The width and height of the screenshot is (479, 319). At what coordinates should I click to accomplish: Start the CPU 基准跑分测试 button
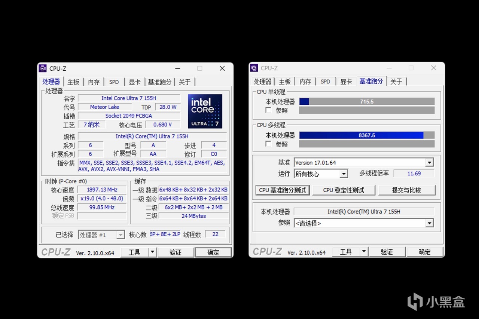(283, 190)
